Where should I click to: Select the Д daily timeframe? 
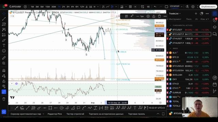(87, 7)
